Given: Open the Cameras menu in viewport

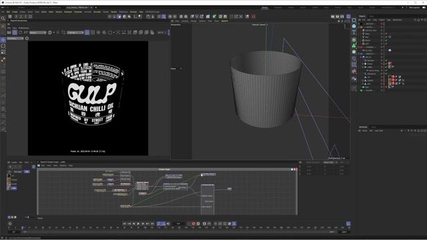Looking at the screenshot, I should 185,21.
